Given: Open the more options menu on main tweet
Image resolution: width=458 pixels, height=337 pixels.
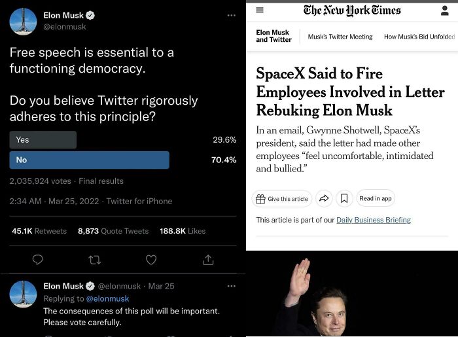Looking at the screenshot, I should 231,15.
